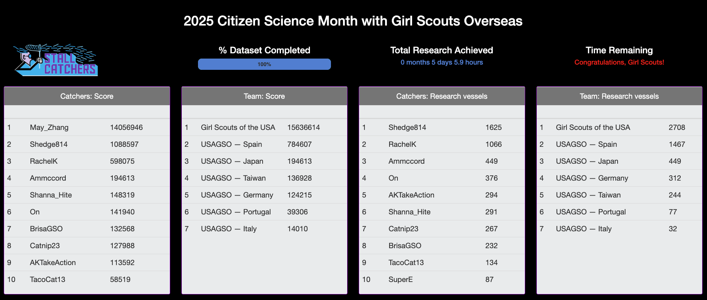The height and width of the screenshot is (300, 707).
Task: Click the 'Catchers: Research vessels' table header
Action: click(442, 96)
